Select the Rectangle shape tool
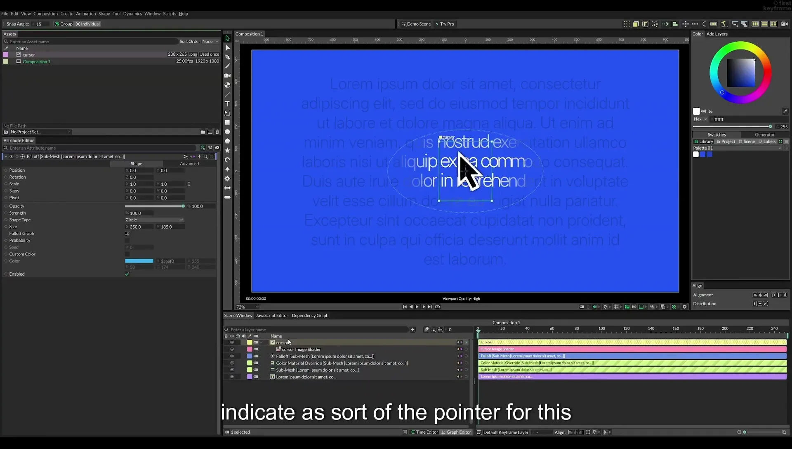The width and height of the screenshot is (792, 449). pos(227,123)
